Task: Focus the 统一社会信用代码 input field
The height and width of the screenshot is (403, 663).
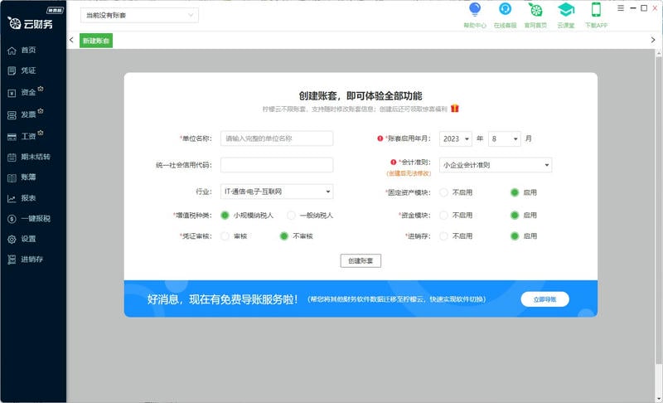Action: (277, 165)
